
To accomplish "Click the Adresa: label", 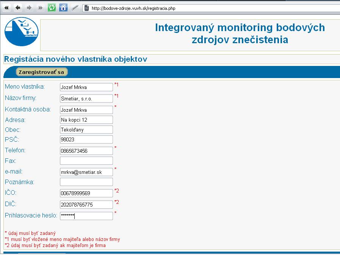I will click(x=15, y=120).
